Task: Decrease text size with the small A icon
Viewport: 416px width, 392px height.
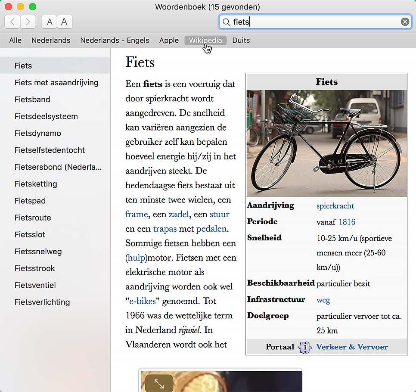Action: [49, 22]
